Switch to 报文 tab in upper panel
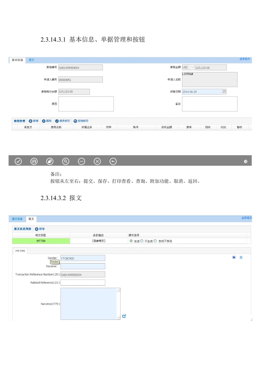Screen dimensions: 269x381 coord(31,60)
